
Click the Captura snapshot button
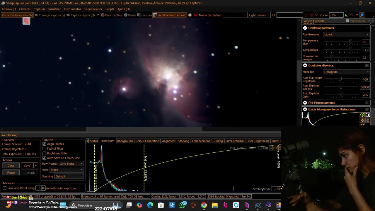point(144,15)
